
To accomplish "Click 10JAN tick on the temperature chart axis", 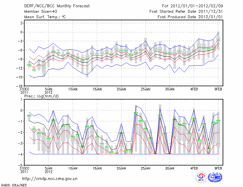I will click(73, 89).
